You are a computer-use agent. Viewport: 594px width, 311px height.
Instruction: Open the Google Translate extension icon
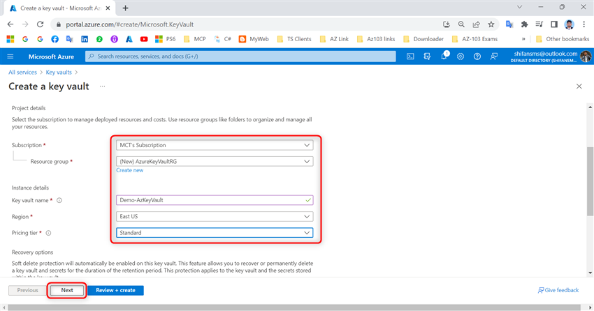[509, 24]
